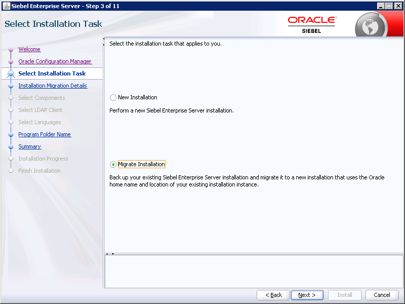The image size is (405, 304).
Task: Click the Select Installation Task step icon
Action: click(11, 74)
